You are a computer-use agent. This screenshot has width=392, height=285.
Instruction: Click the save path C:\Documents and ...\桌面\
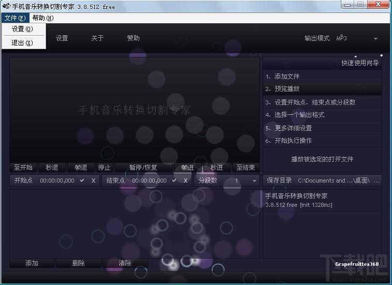[x=334, y=181]
